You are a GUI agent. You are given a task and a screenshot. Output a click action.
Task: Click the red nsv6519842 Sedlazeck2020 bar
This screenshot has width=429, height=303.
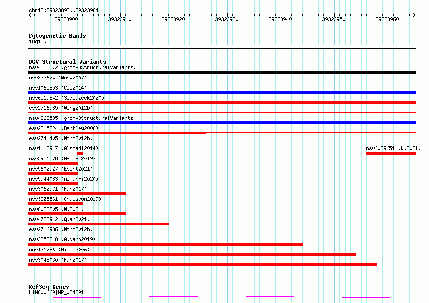(x=222, y=103)
